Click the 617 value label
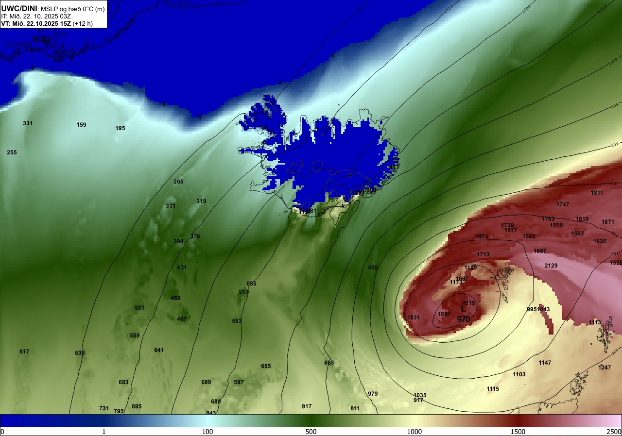This screenshot has height=436, width=622. (24, 352)
